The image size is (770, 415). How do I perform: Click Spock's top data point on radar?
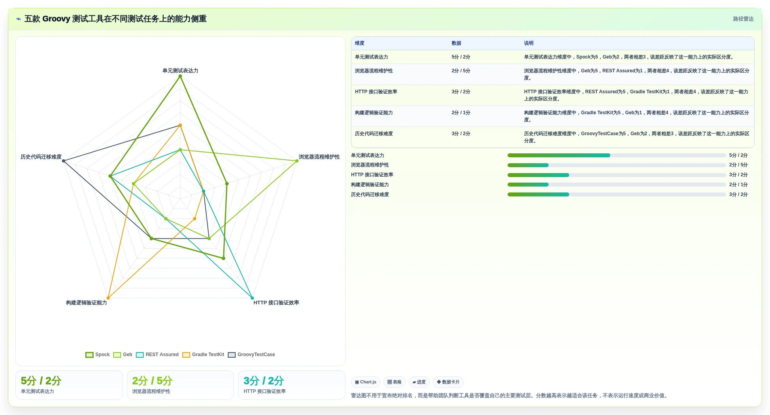[x=180, y=76]
